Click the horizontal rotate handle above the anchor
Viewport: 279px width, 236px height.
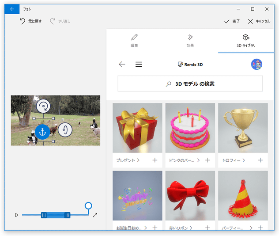point(43,106)
